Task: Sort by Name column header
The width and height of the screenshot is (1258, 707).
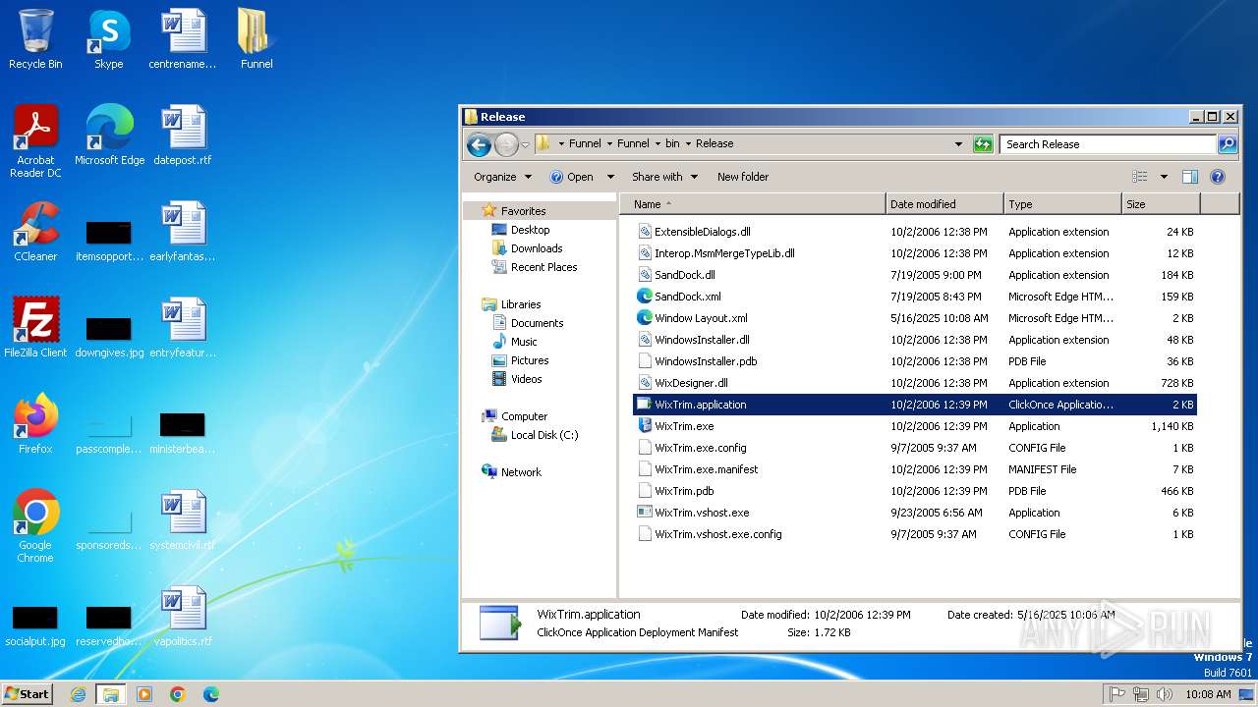Action: [753, 204]
